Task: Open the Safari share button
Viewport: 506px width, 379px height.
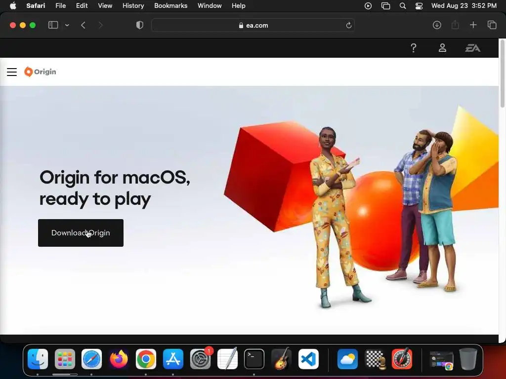Action: tap(455, 25)
